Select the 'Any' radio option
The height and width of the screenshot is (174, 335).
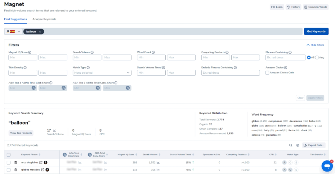317,58
